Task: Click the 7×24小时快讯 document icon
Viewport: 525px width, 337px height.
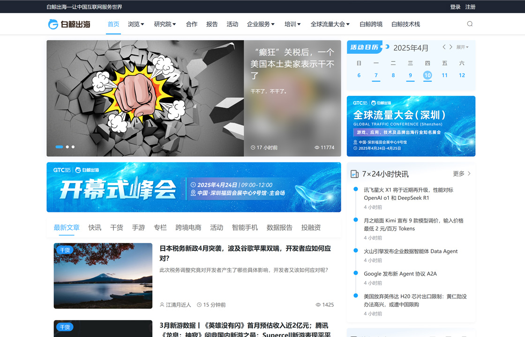Action: (354, 174)
